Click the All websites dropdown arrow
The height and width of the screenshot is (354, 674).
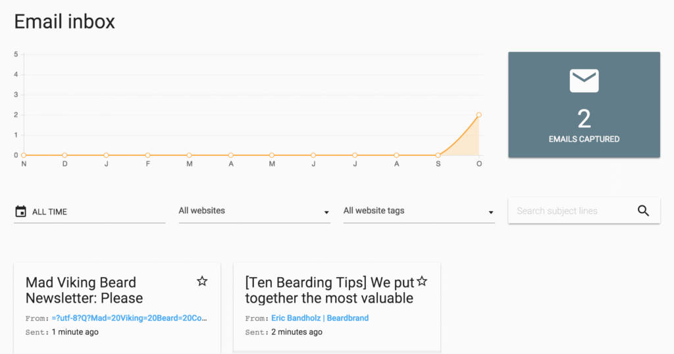tap(326, 213)
